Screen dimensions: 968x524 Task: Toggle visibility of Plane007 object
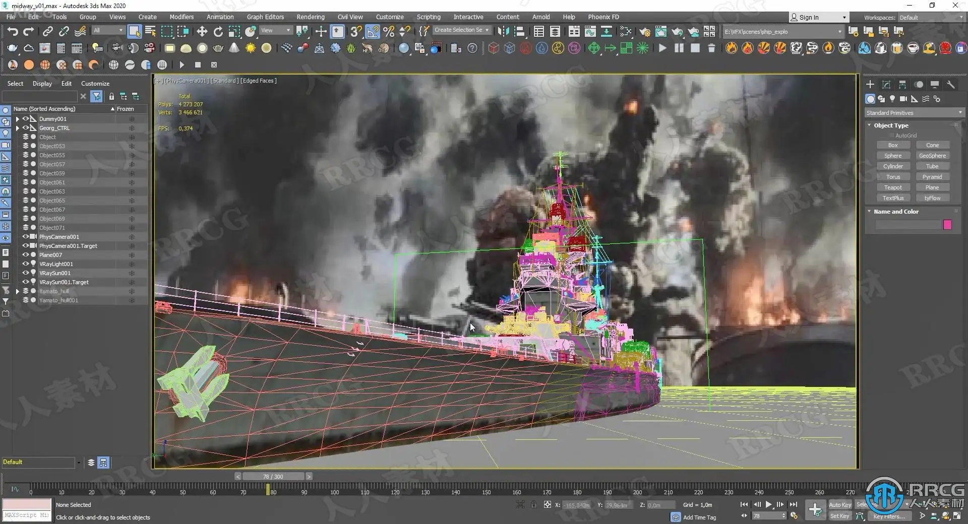(25, 255)
